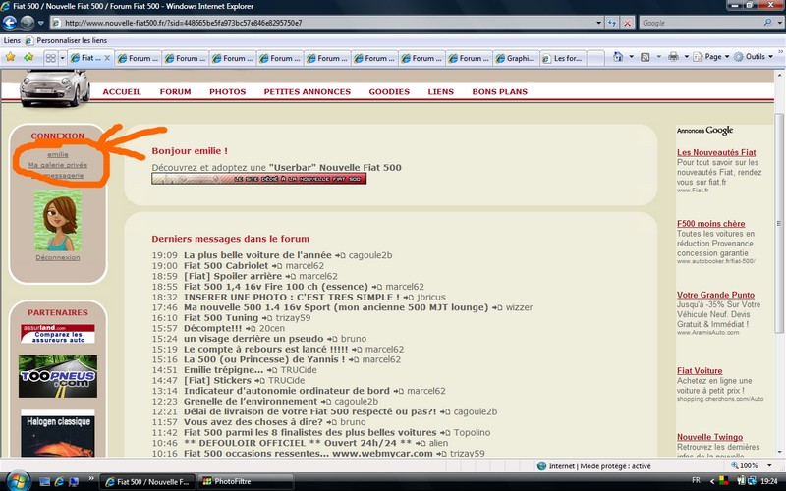Click the search magnifier icon
Image resolution: width=786 pixels, height=491 pixels.
[x=767, y=23]
